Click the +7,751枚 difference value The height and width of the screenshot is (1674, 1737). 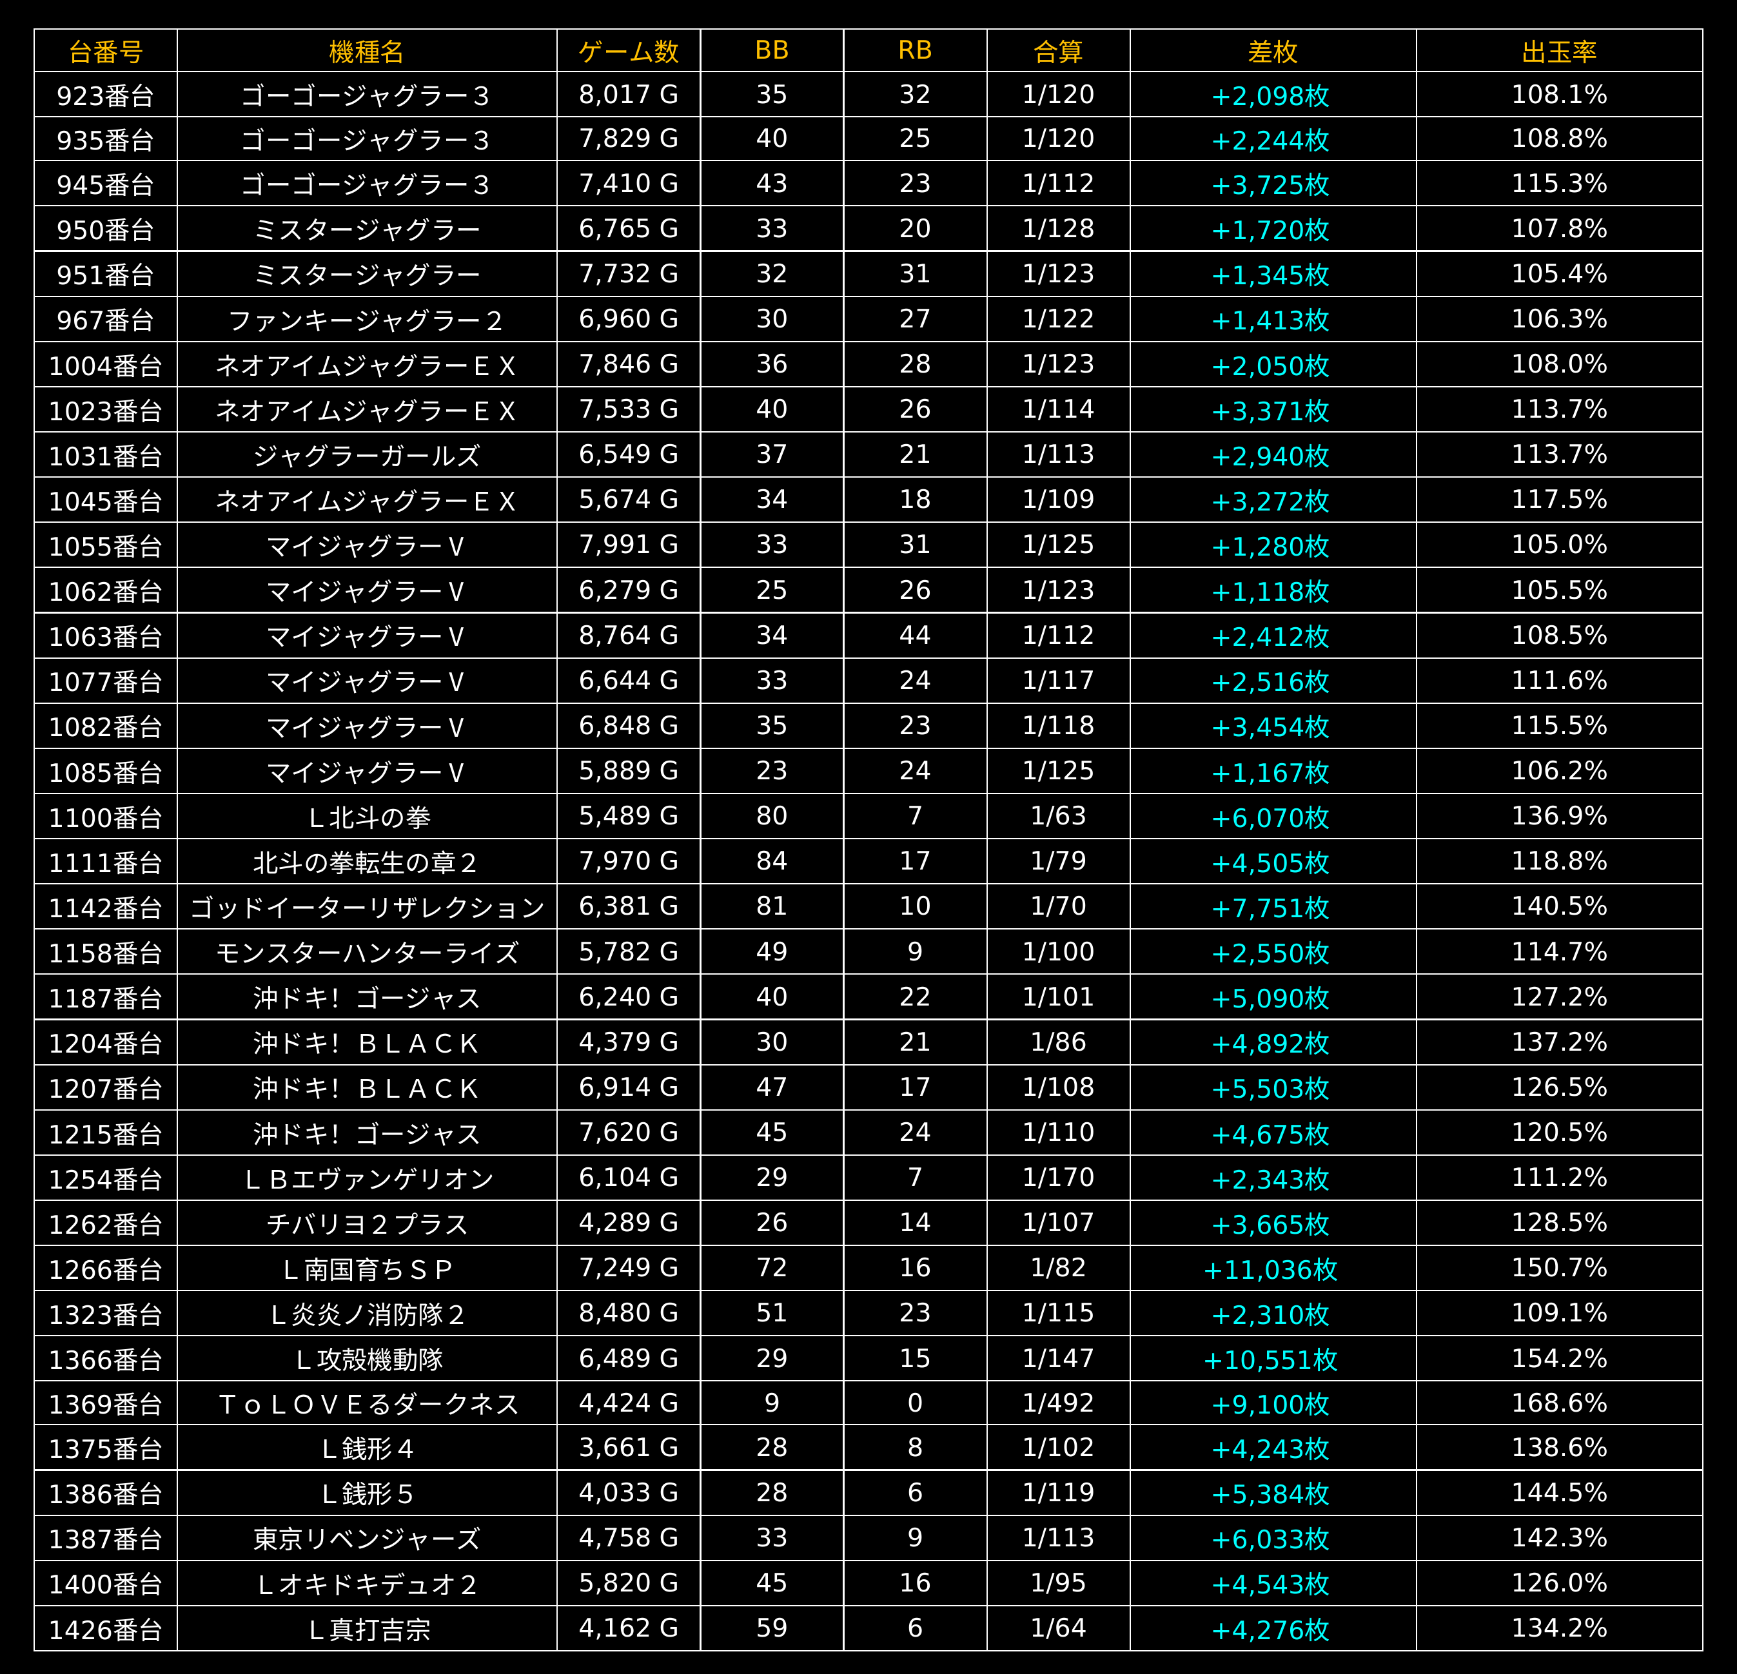[1273, 908]
